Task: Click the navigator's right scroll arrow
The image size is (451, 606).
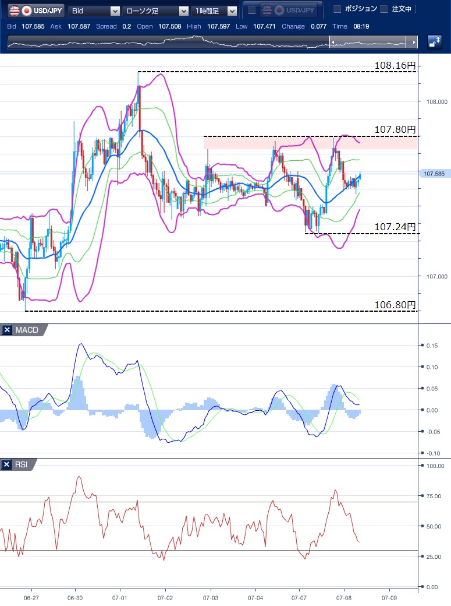Action: point(414,42)
